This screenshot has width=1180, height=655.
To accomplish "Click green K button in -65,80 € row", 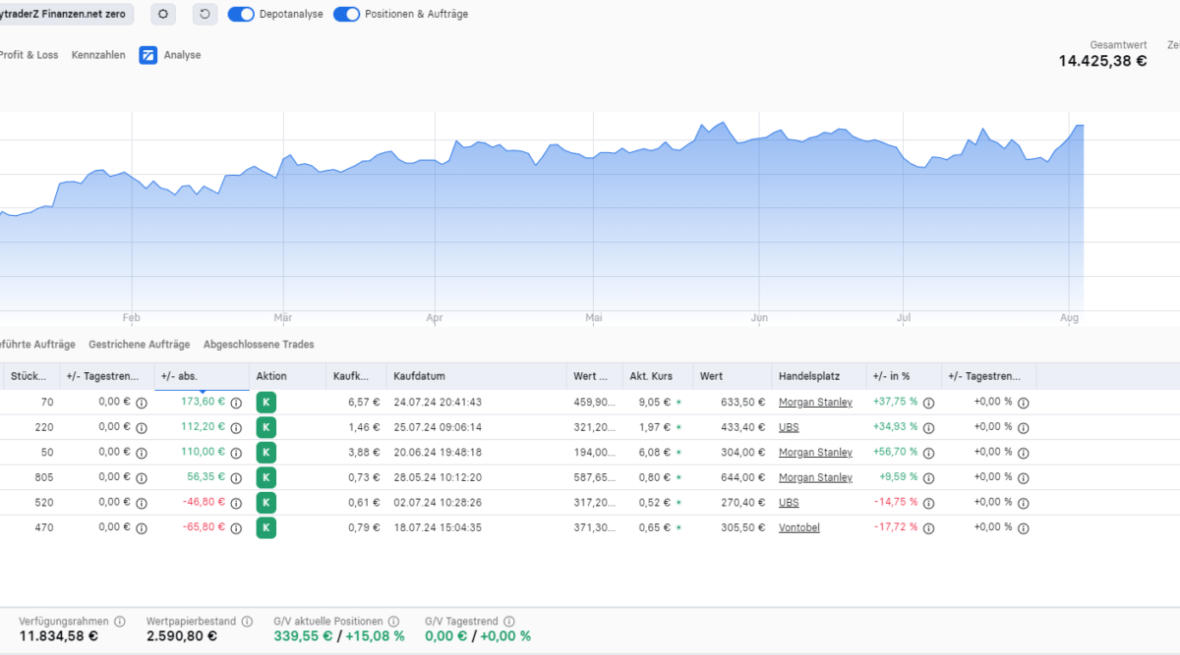I will pos(266,527).
